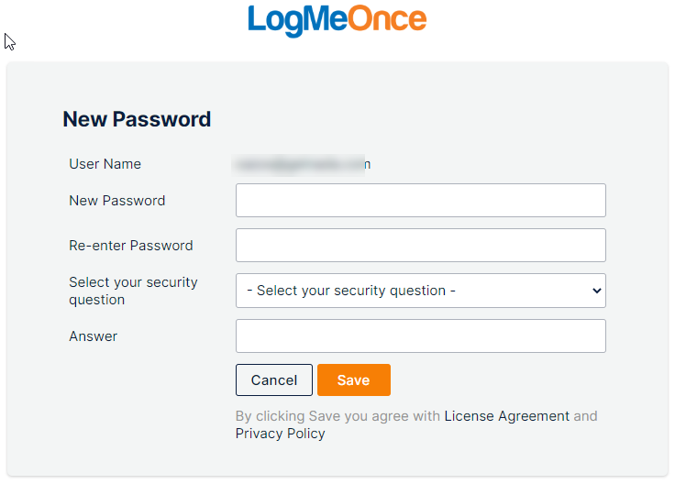Click the Answer label
Screen dimensions: 675x484
93,336
